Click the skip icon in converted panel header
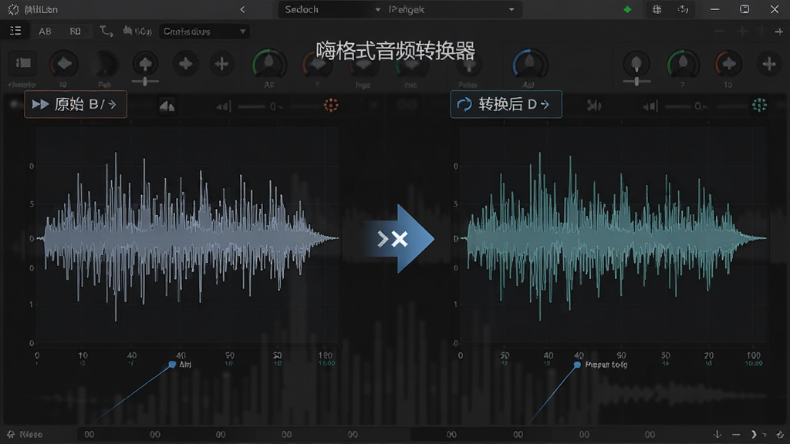This screenshot has width=790, height=444. (x=594, y=106)
